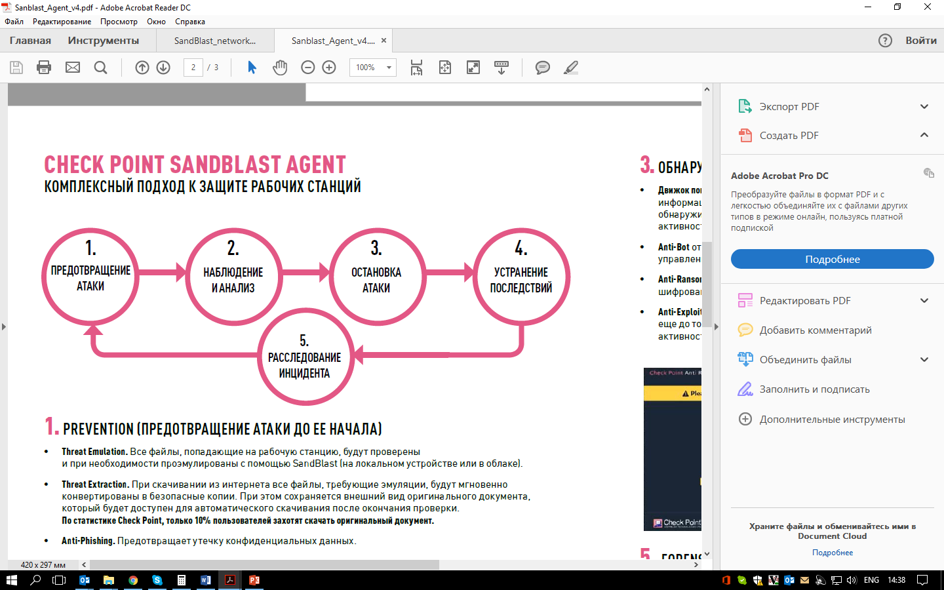Click the horizontal scrollbar thumb
The height and width of the screenshot is (590, 944).
pos(264,564)
